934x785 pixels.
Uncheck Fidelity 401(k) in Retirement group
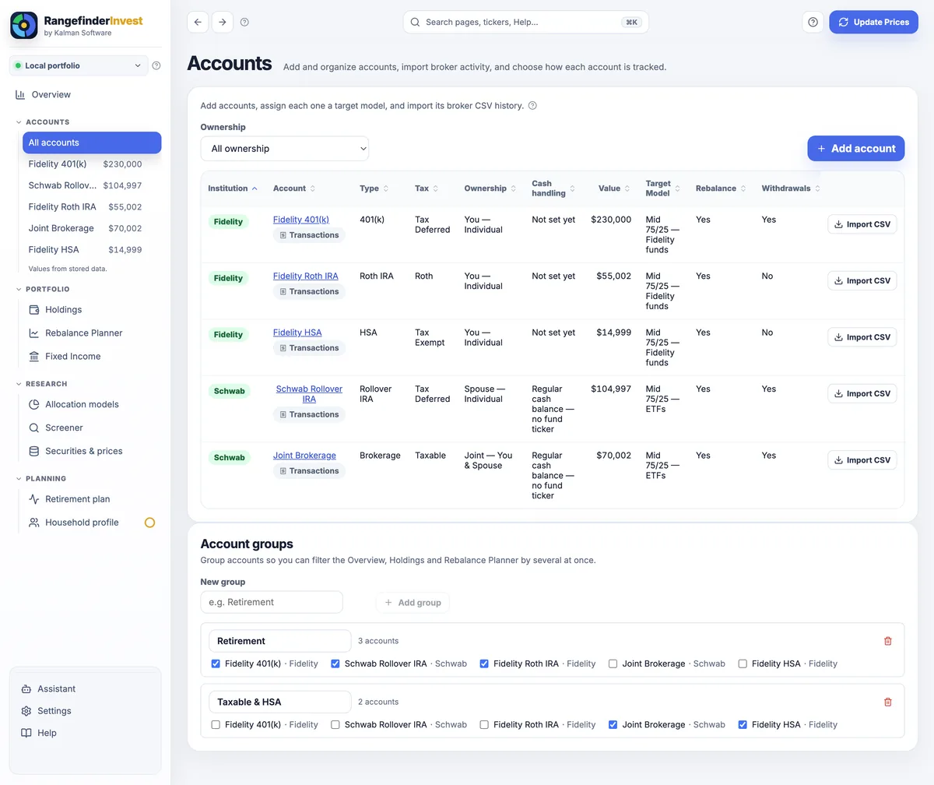click(x=216, y=664)
